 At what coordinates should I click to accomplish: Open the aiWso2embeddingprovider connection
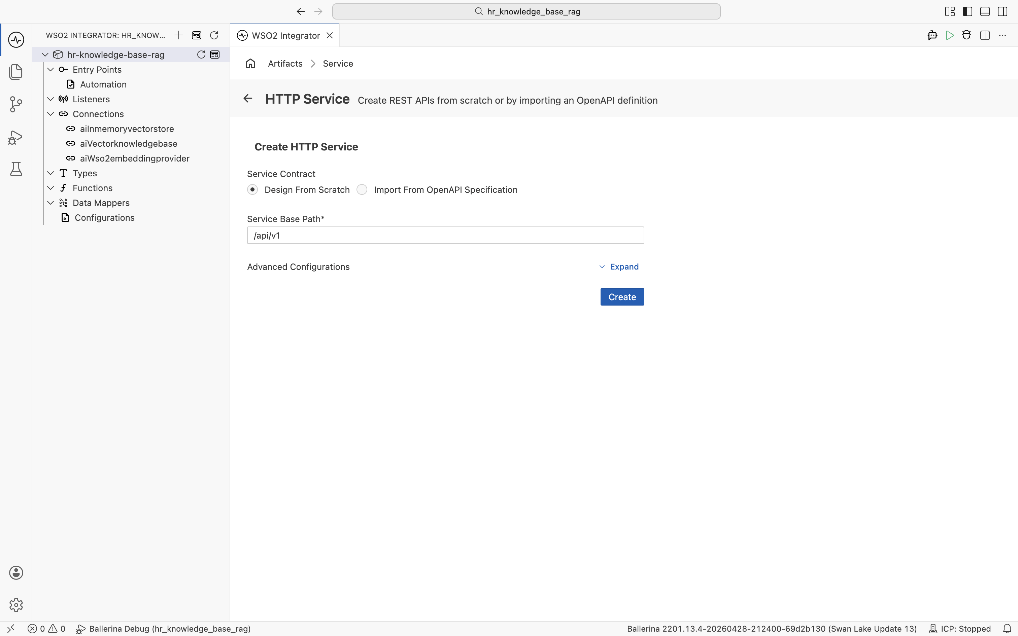point(135,158)
